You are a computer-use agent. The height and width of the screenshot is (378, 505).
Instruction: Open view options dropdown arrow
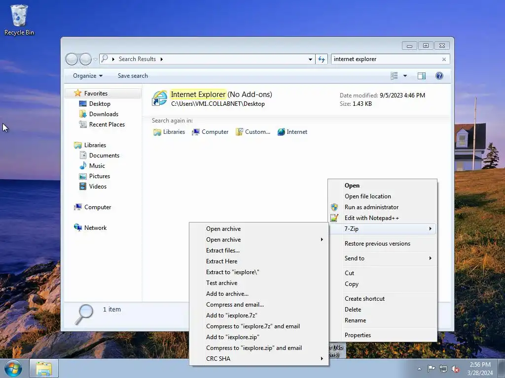point(405,76)
